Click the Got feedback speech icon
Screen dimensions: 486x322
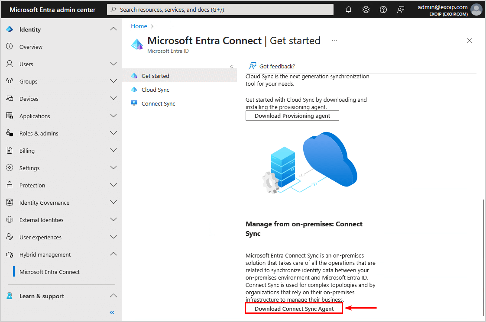tap(252, 66)
